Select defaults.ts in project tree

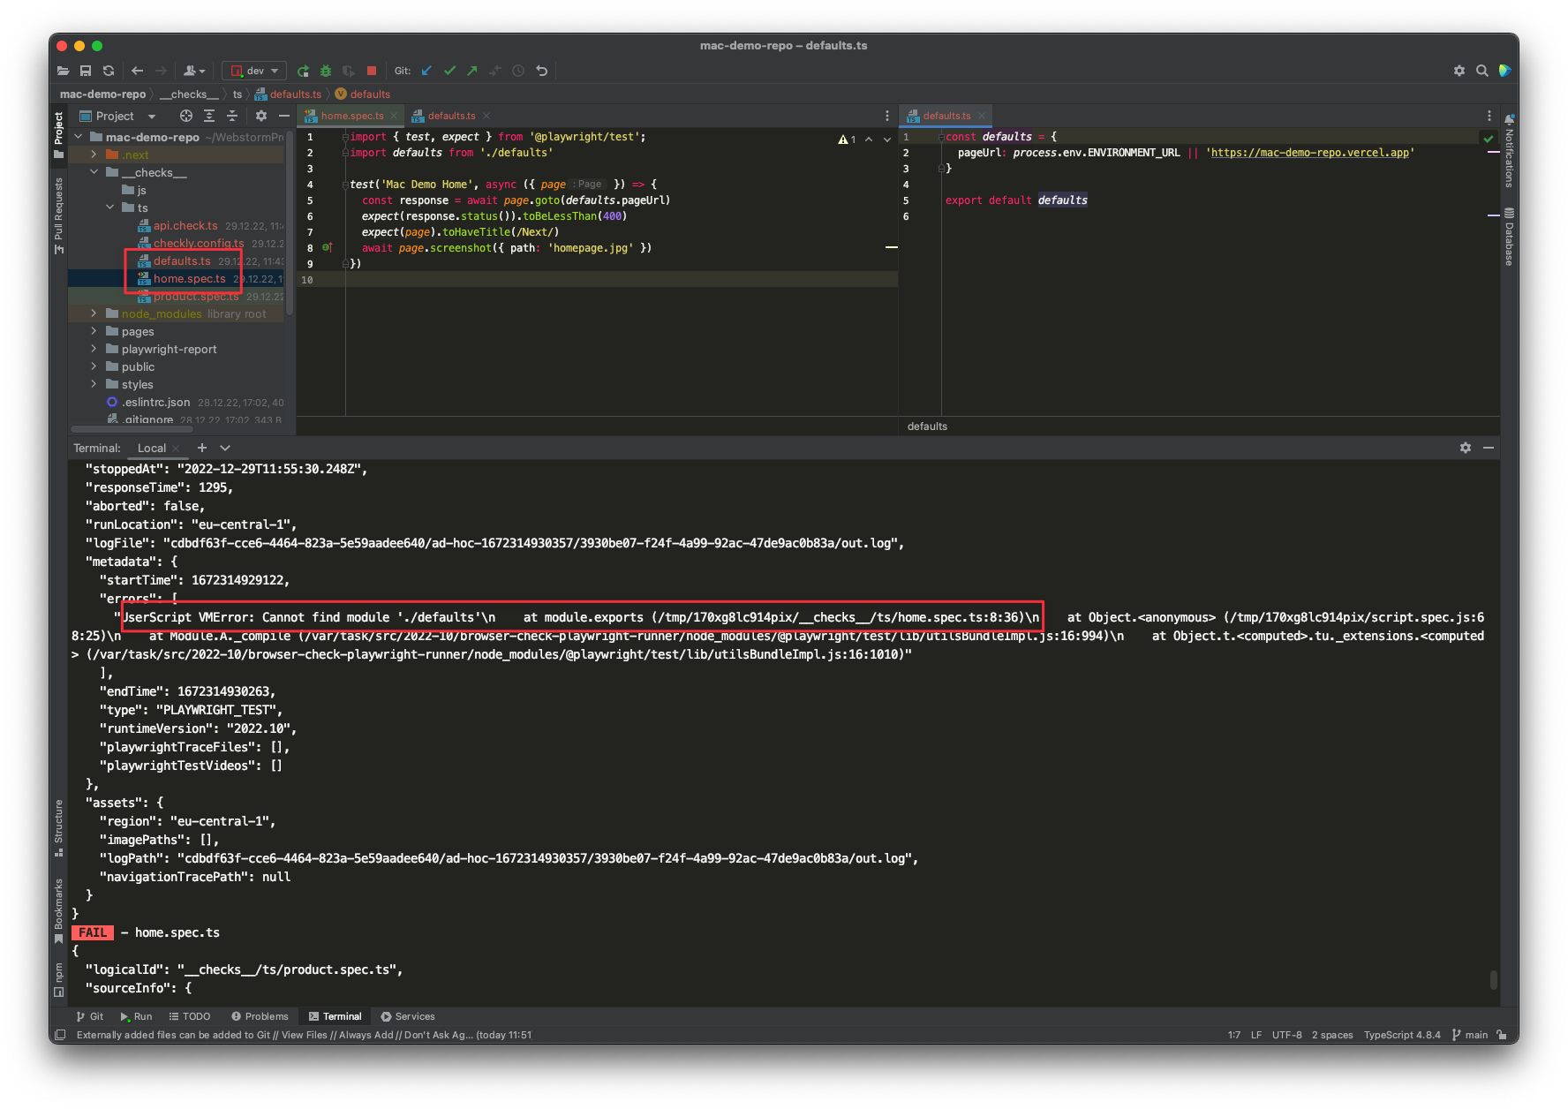[x=182, y=261]
